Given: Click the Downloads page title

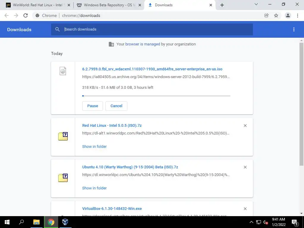Looking at the screenshot, I should (19, 29).
